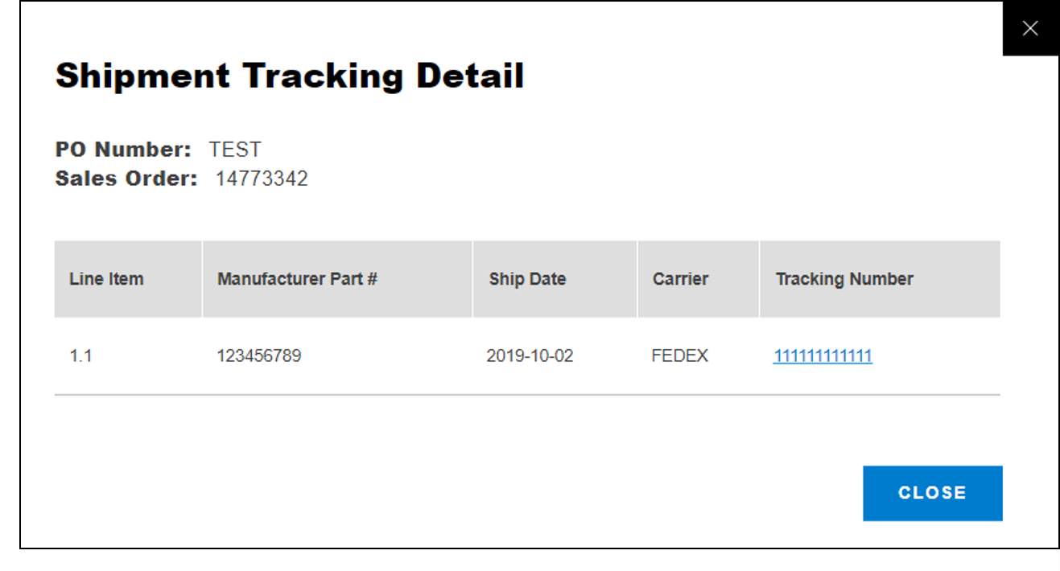Image resolution: width=1060 pixels, height=571 pixels.
Task: Click the separator line below the row
Action: point(527,393)
